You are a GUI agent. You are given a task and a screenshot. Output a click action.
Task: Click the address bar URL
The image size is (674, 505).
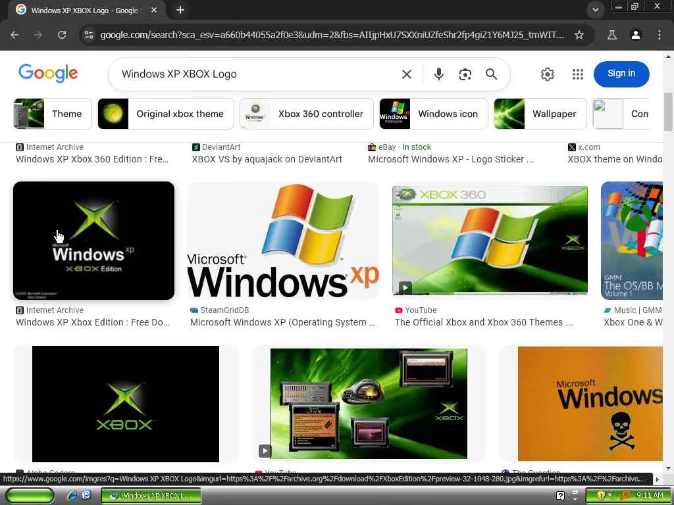(x=332, y=35)
